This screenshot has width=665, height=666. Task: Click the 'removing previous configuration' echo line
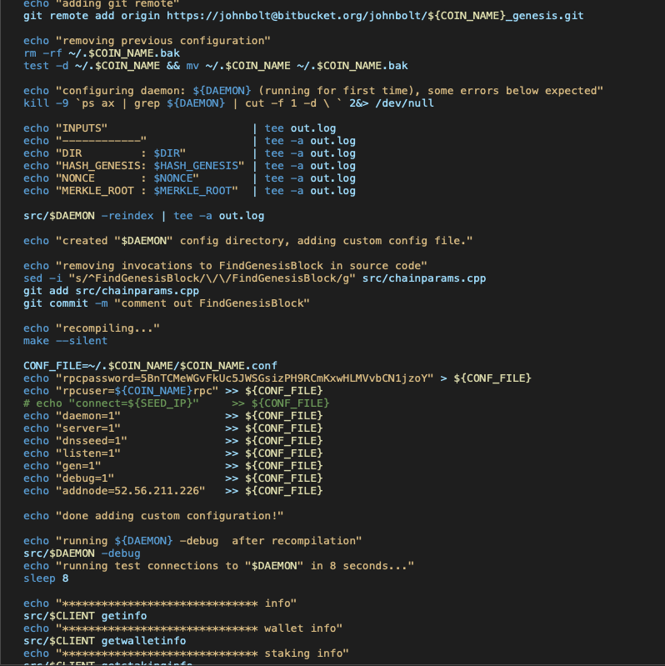point(147,41)
